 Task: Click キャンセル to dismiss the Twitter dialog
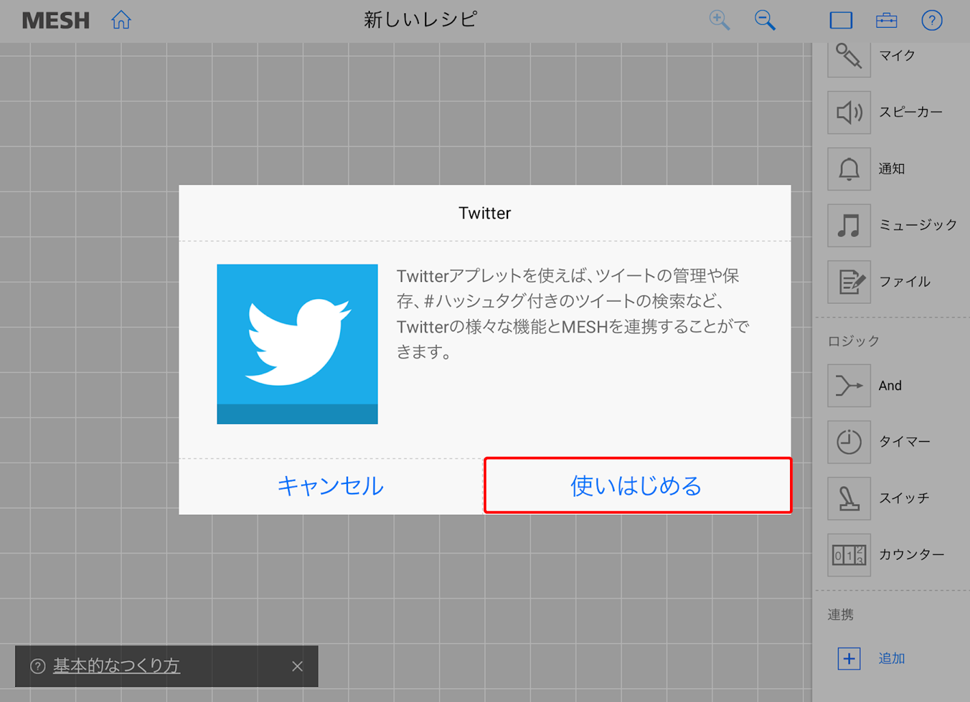(330, 486)
